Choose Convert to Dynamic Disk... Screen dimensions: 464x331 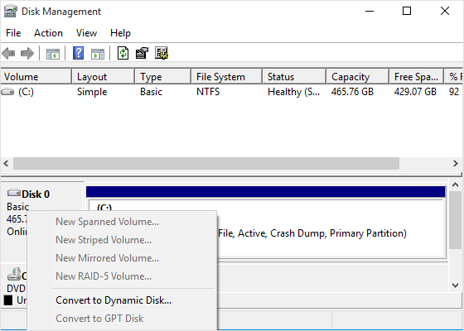point(122,300)
